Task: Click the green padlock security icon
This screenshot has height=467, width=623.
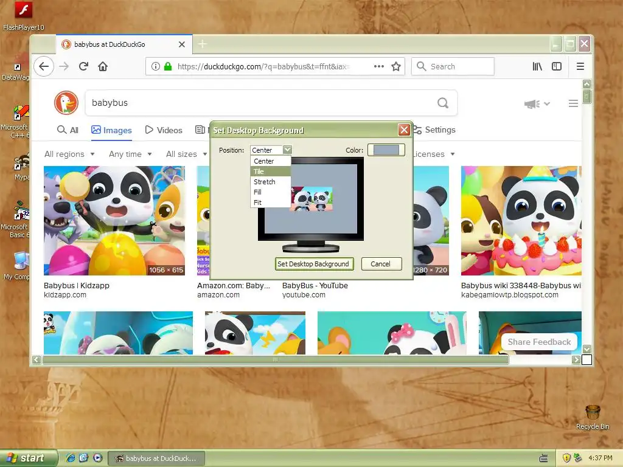Action: click(x=168, y=66)
